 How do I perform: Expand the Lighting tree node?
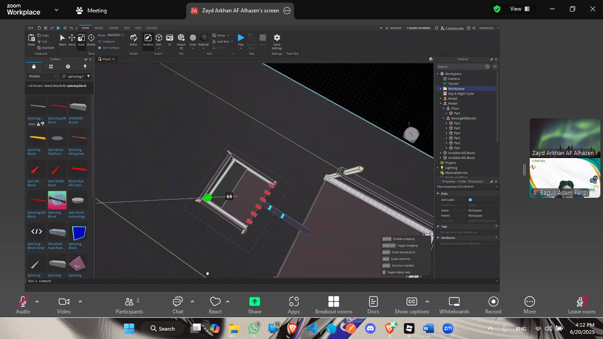tap(438, 168)
